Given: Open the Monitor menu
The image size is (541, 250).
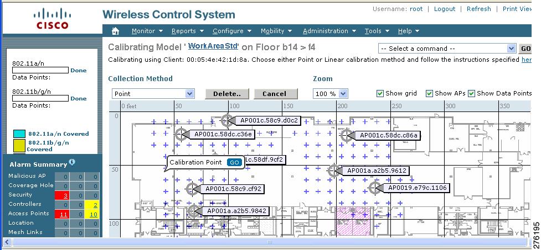Looking at the screenshot, I should pyautogui.click(x=147, y=31).
